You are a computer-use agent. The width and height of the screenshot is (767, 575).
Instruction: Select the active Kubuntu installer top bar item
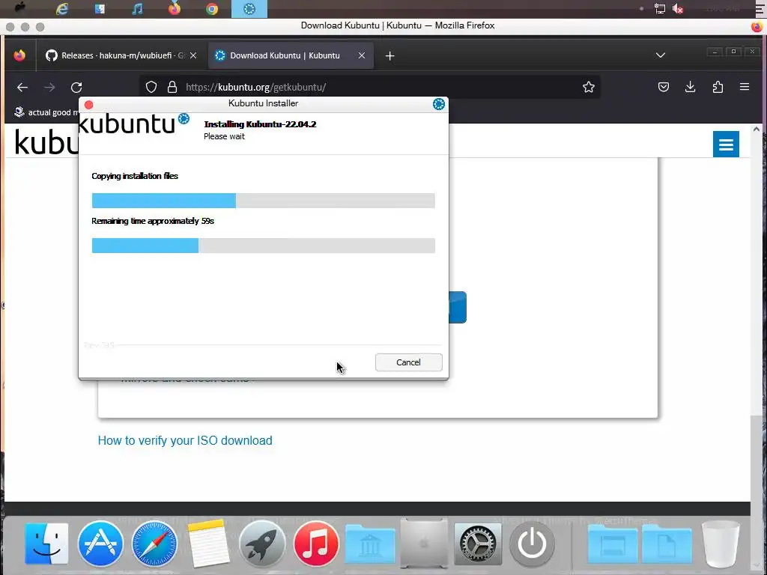click(x=249, y=9)
